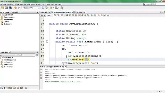Click red Start Macro Recording icon
165x93 pixels.
pos(98,16)
